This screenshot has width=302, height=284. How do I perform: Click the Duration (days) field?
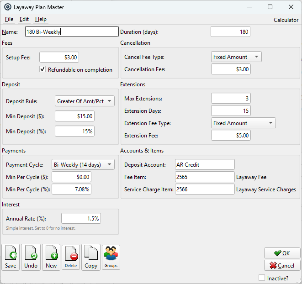pyautogui.click(x=230, y=32)
